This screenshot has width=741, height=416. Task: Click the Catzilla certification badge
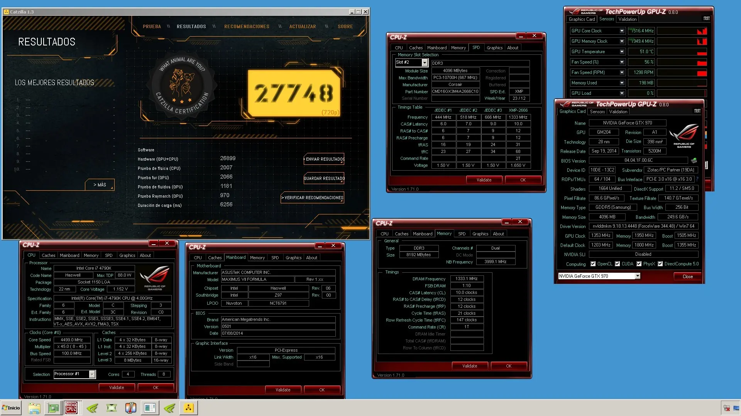pos(182,86)
